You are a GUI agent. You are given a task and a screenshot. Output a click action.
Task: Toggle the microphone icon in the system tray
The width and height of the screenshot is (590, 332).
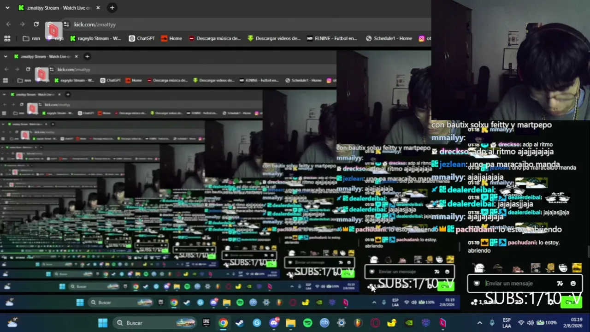tap(492, 323)
